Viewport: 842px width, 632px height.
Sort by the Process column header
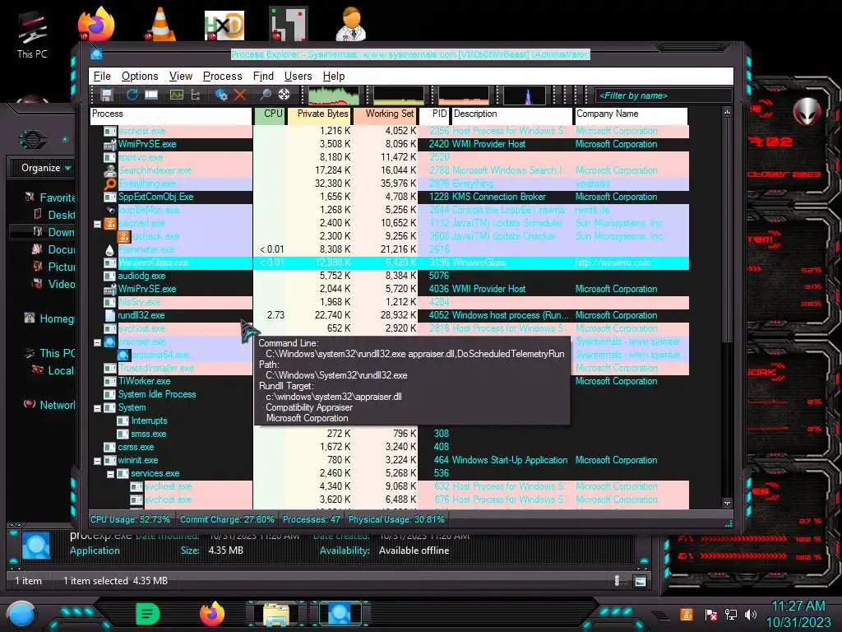(171, 115)
